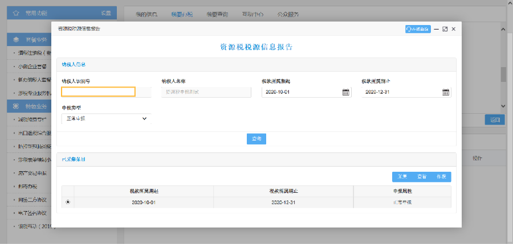Click table cell 2020-10-01

(144, 202)
